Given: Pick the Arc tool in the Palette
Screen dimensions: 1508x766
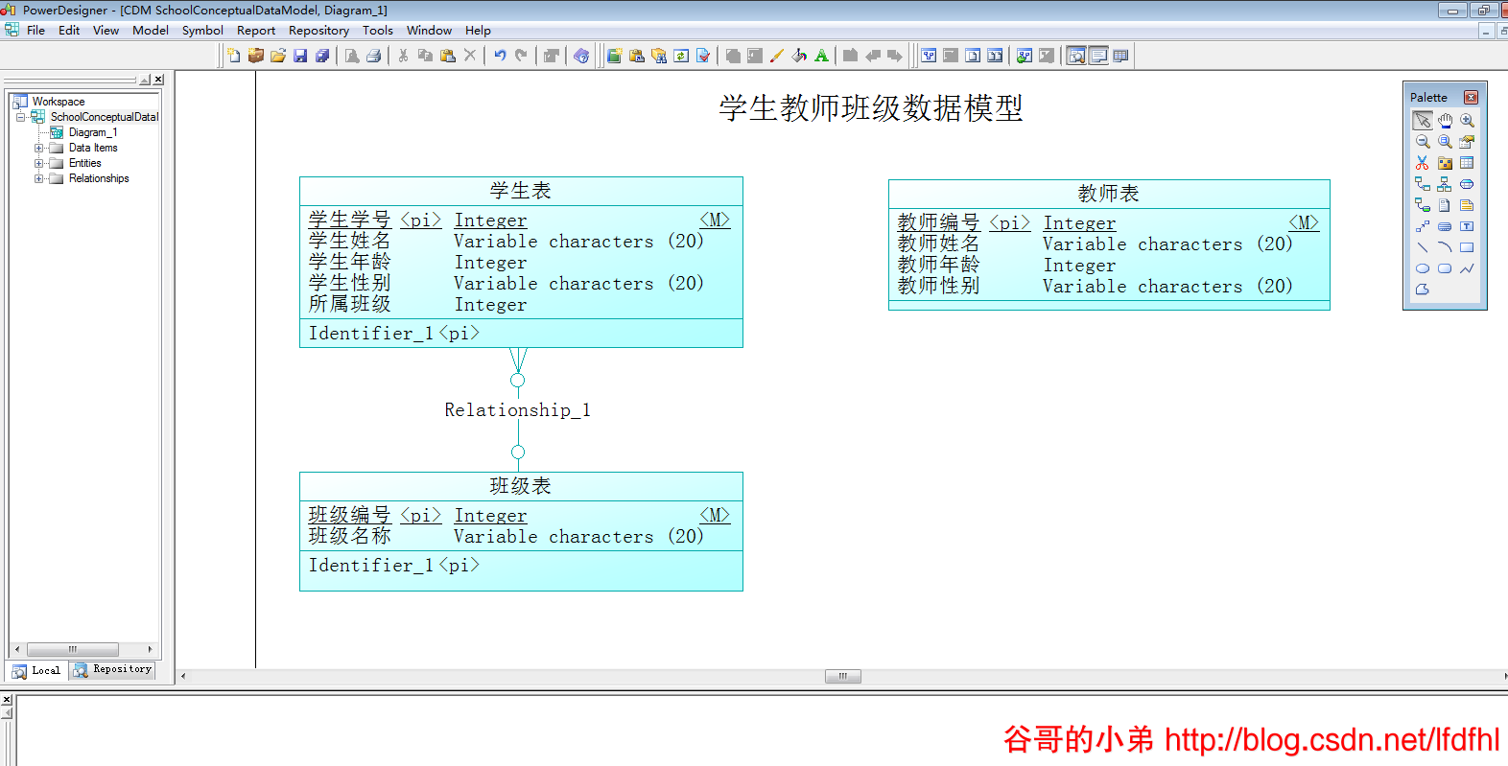Looking at the screenshot, I should click(1445, 247).
